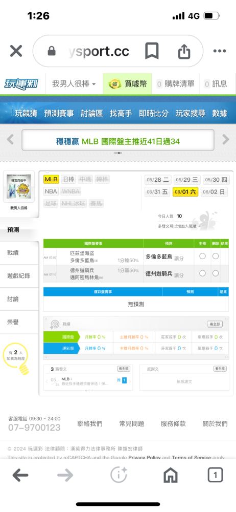This screenshot has width=236, height=512.
Task: Select 刪除 radio for 德州遊騎兵 prediction
Action: pyautogui.click(x=216, y=273)
